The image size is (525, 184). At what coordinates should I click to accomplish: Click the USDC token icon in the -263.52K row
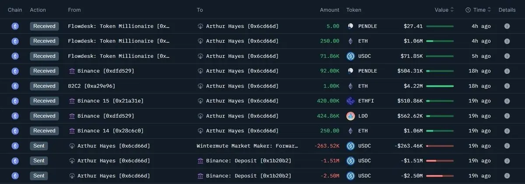[350, 146]
